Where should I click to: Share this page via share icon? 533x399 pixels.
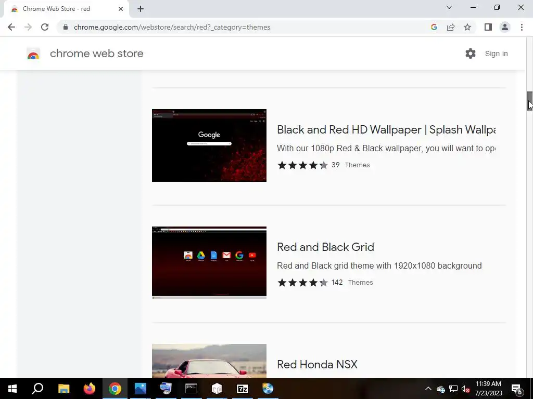[x=451, y=27]
